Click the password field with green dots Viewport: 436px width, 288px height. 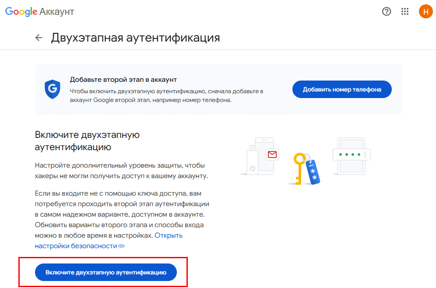coord(351,155)
